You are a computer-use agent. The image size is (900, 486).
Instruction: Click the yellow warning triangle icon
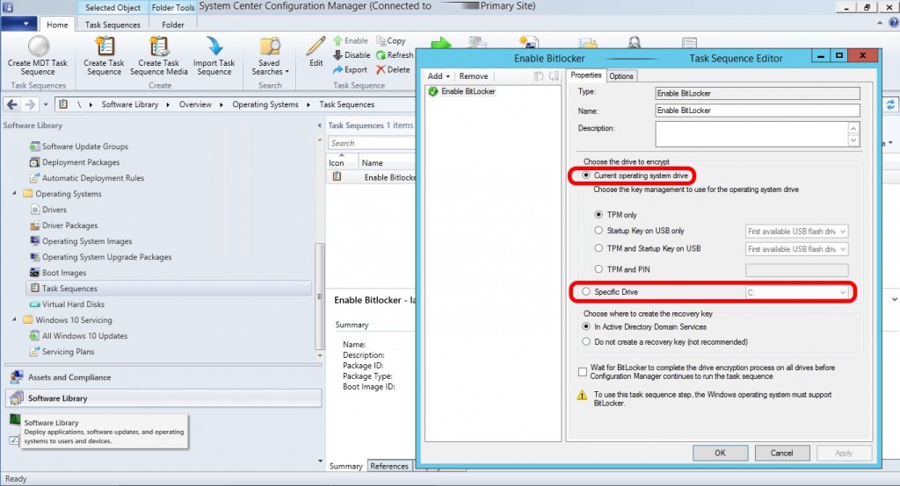point(582,395)
